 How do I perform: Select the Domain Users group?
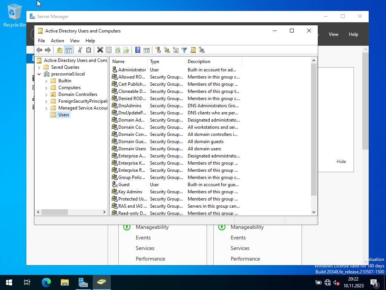pyautogui.click(x=132, y=149)
